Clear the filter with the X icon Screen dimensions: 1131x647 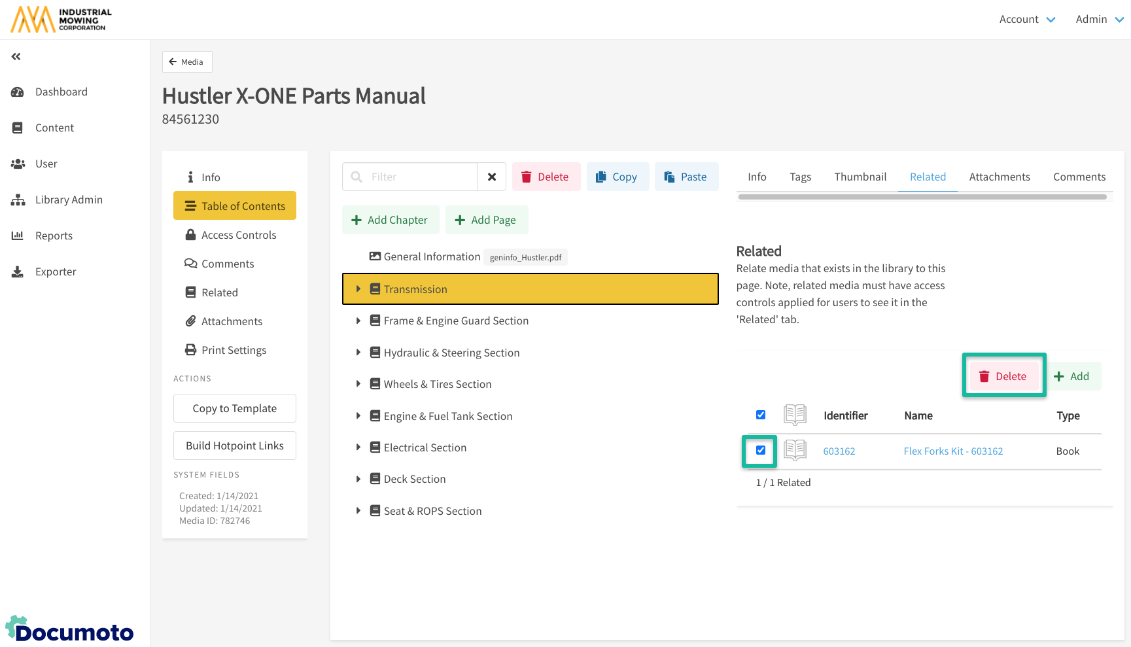tap(492, 177)
